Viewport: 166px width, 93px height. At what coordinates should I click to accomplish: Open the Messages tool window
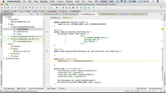9,89
